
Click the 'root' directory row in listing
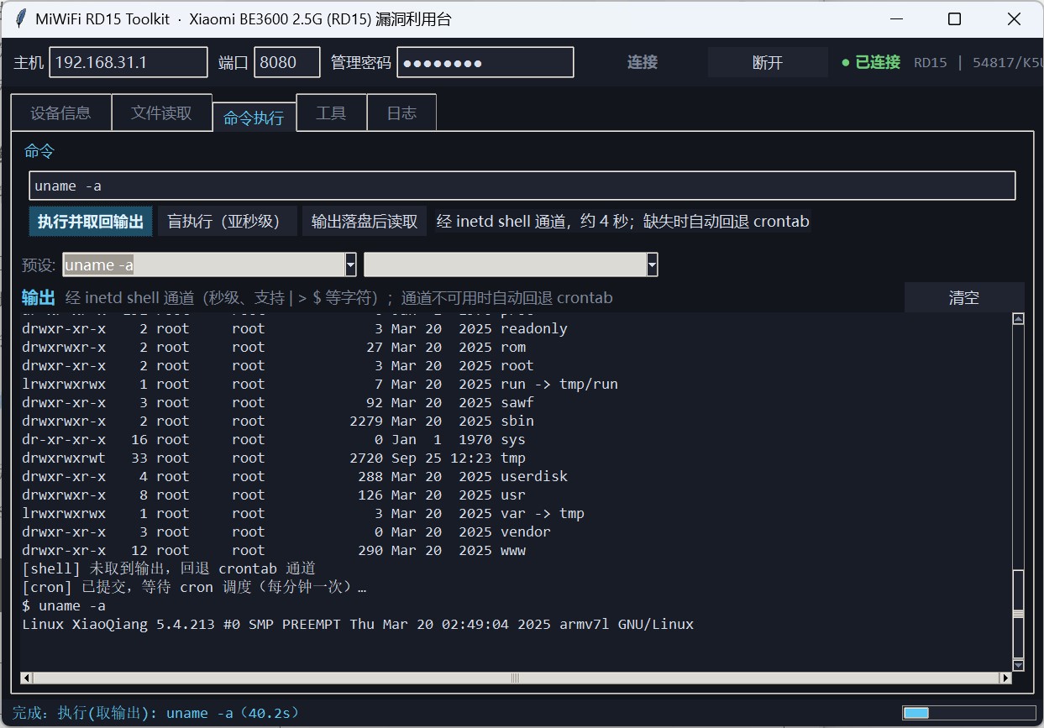[x=278, y=365]
